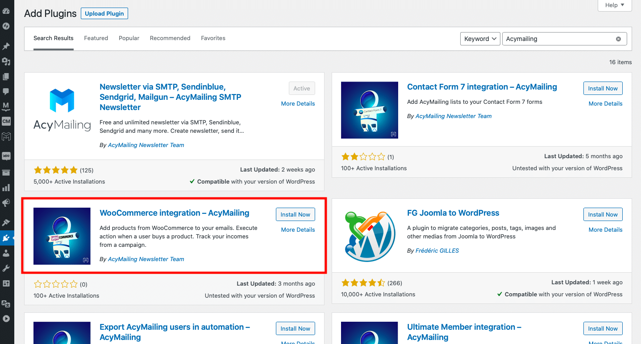The height and width of the screenshot is (344, 641).
Task: Open the Tools wrench sidebar icon
Action: click(x=6, y=268)
